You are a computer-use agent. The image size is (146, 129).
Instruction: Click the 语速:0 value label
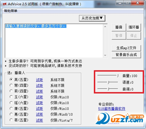(128, 82)
